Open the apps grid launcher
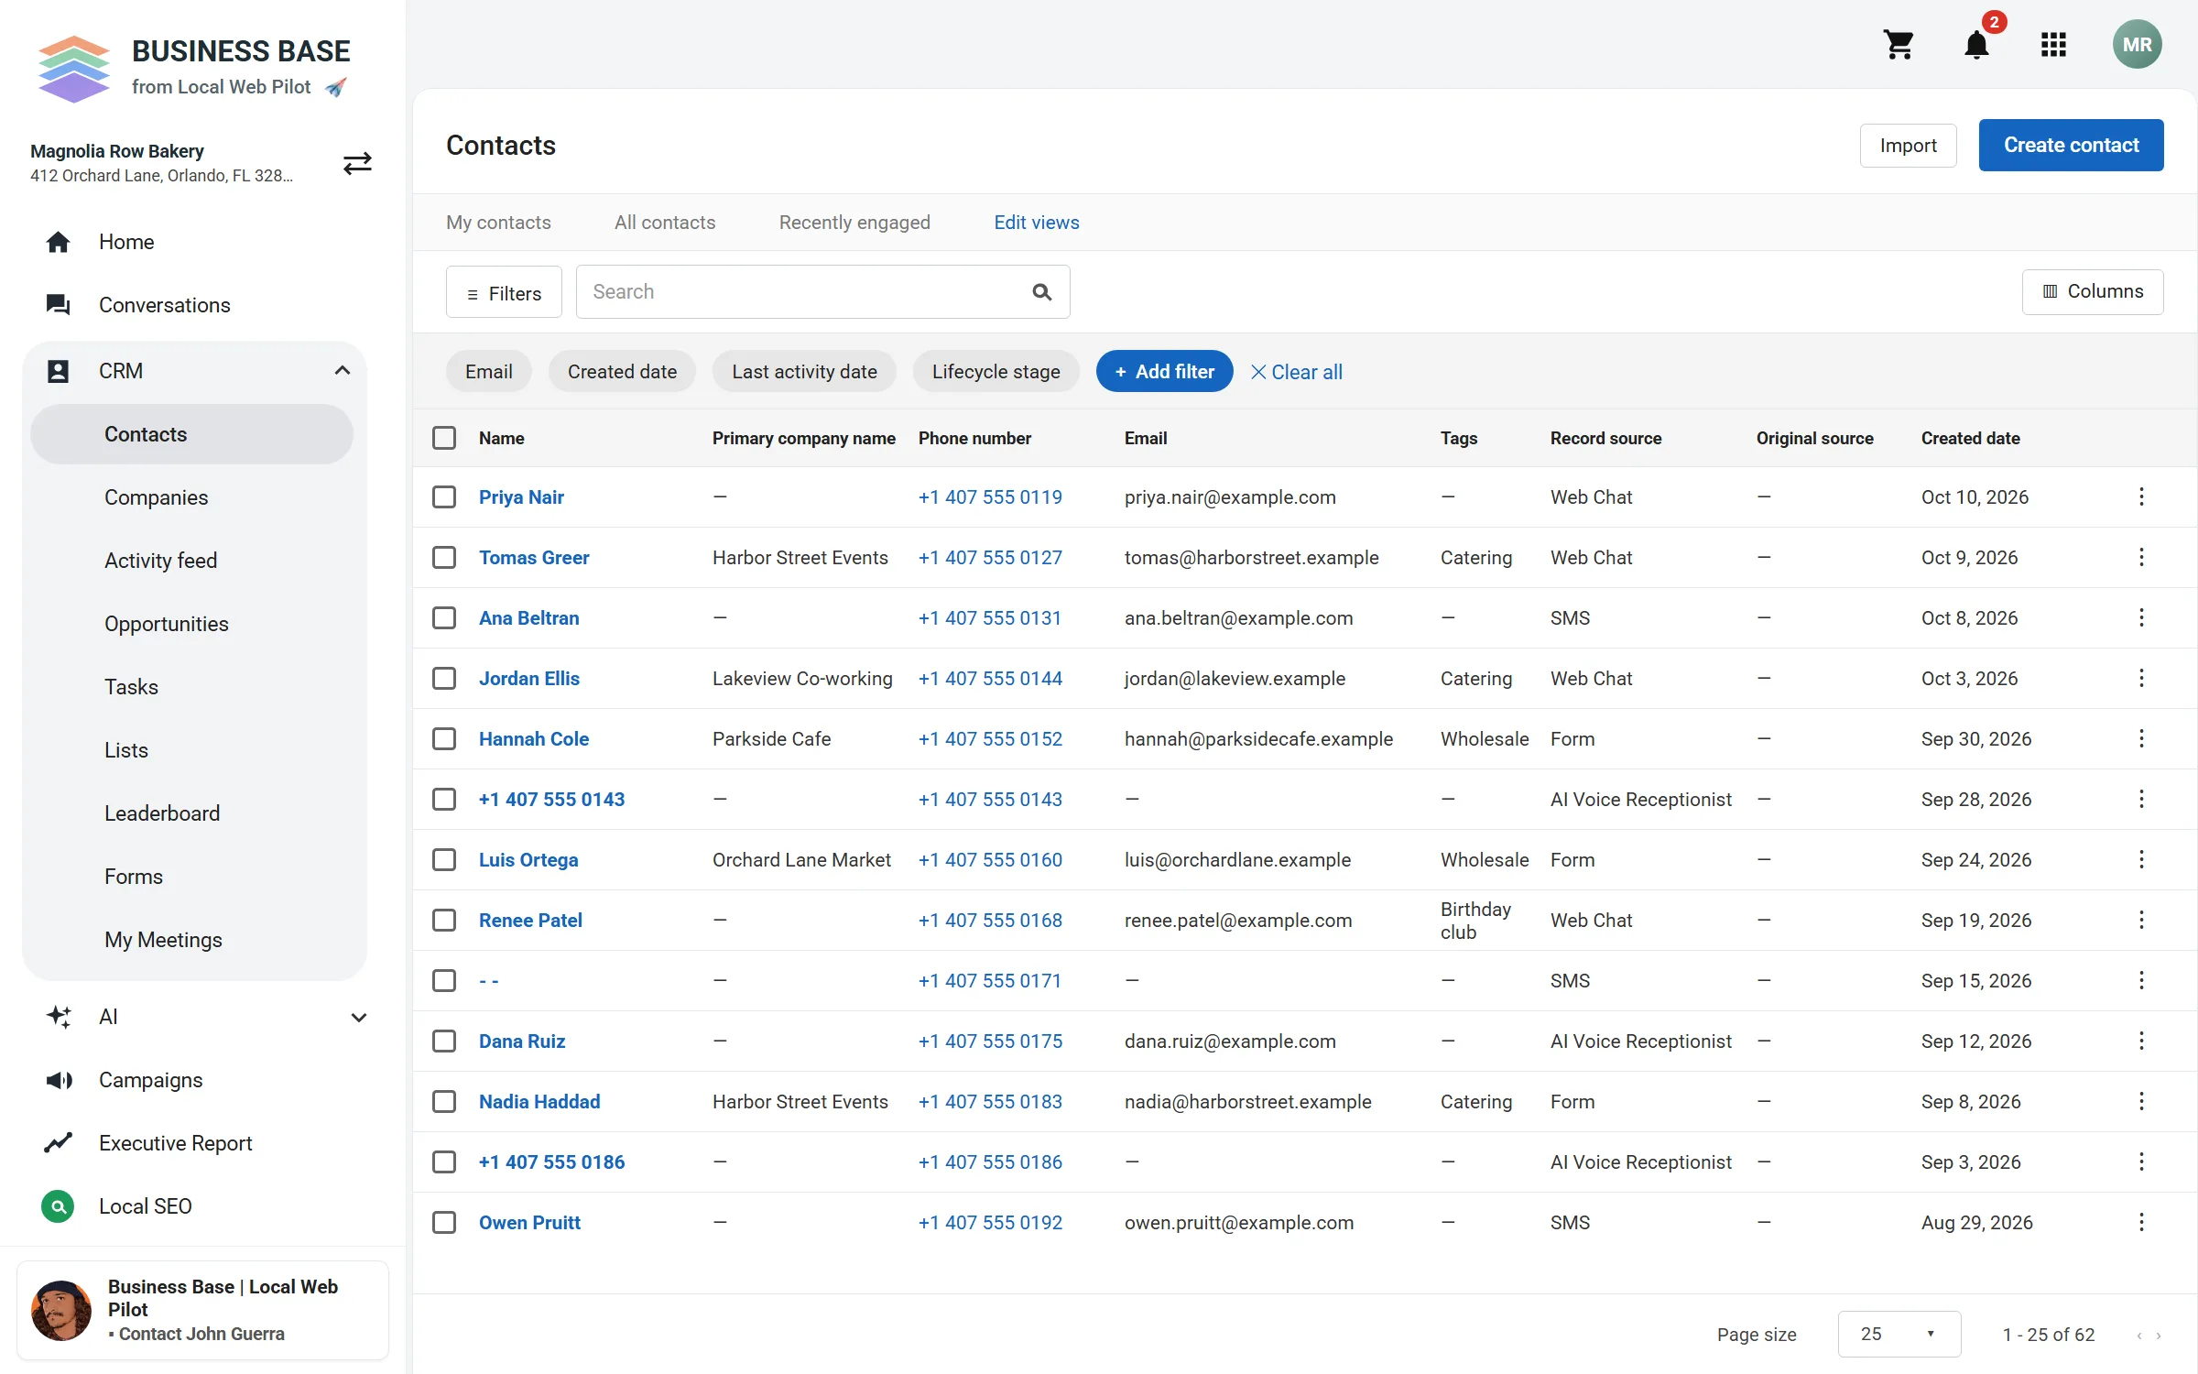2198x1374 pixels. (2054, 44)
